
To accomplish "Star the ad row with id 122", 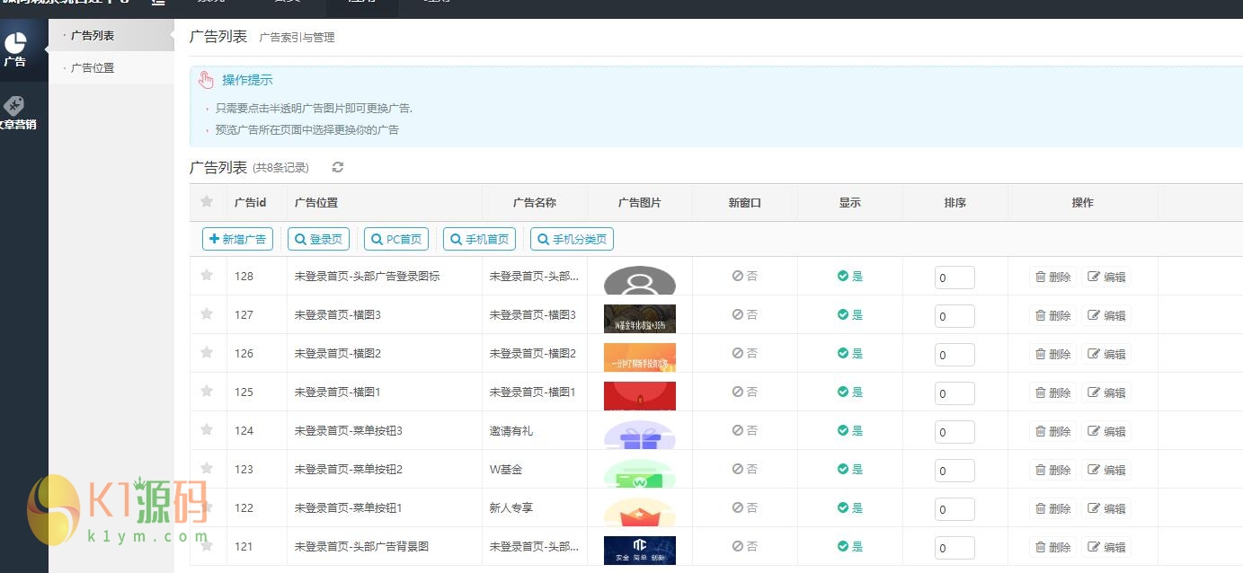I will (x=207, y=507).
